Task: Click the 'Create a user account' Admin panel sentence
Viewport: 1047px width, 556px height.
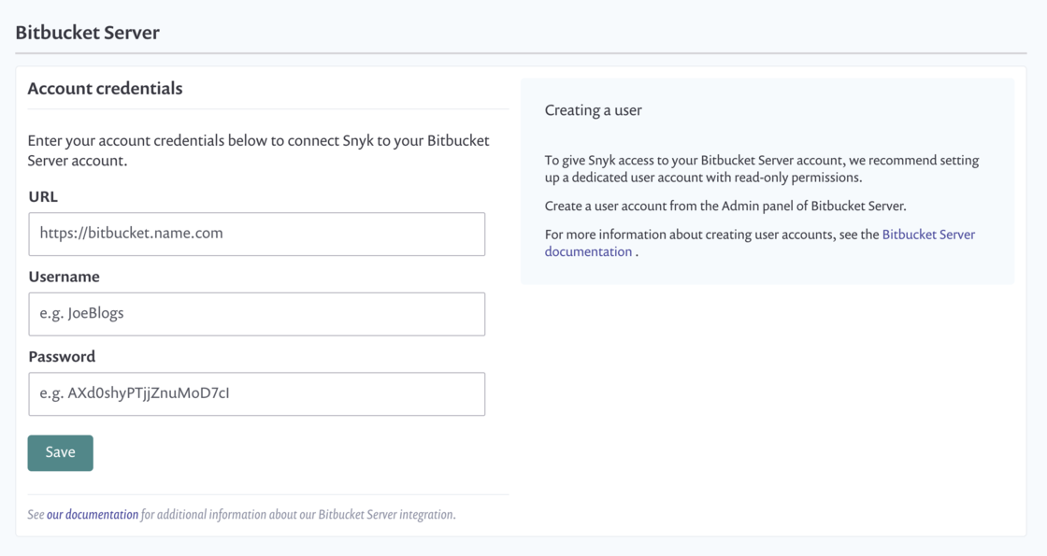Action: click(x=724, y=207)
